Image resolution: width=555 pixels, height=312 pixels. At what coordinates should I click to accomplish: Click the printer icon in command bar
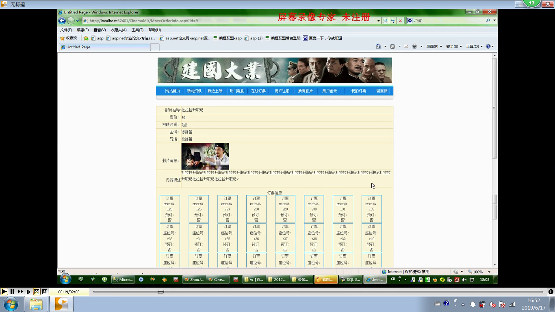414,46
